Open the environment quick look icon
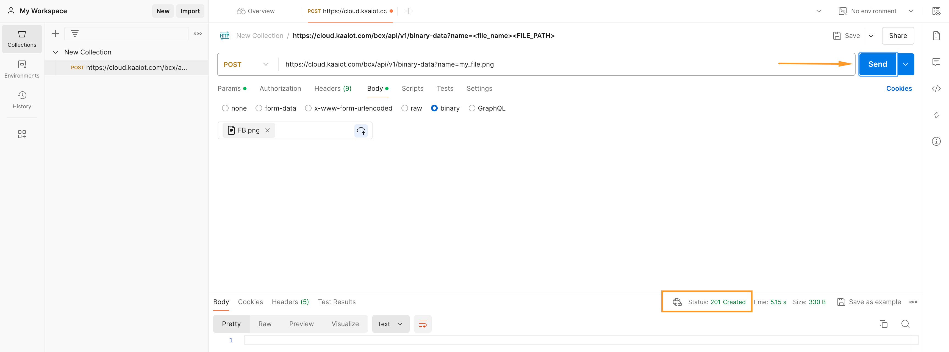The image size is (949, 352). (936, 11)
